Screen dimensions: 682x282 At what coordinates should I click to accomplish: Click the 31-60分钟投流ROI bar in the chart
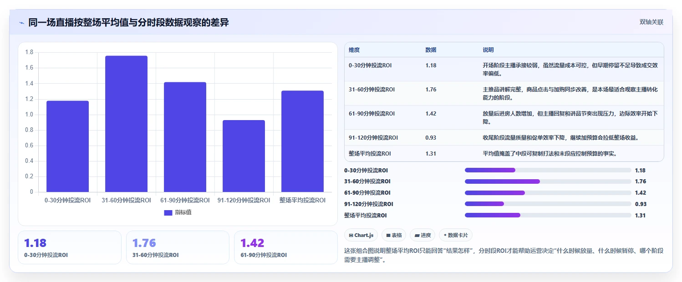click(126, 124)
